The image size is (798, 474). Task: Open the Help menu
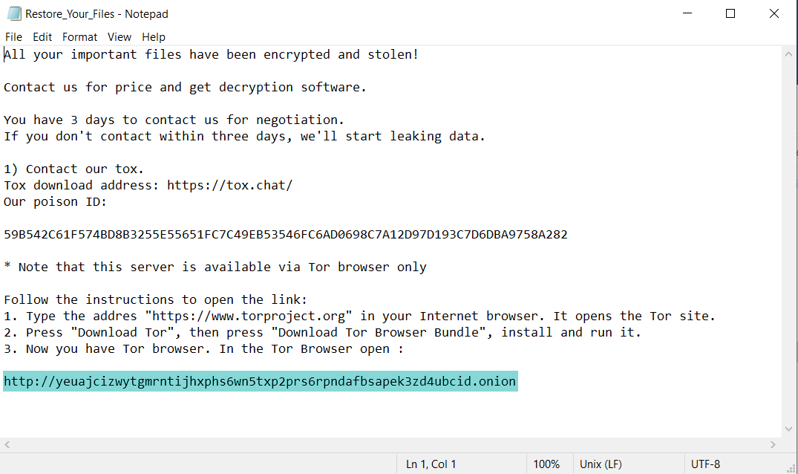pyautogui.click(x=154, y=37)
